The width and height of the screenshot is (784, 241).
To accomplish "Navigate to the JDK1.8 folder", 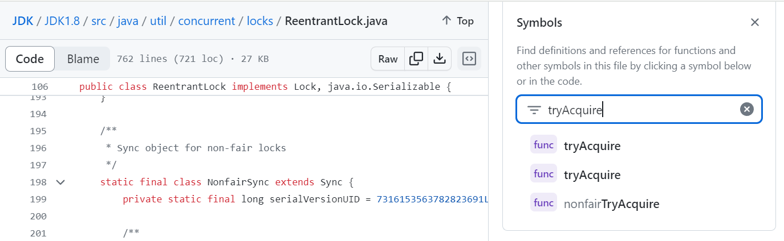I will point(60,21).
